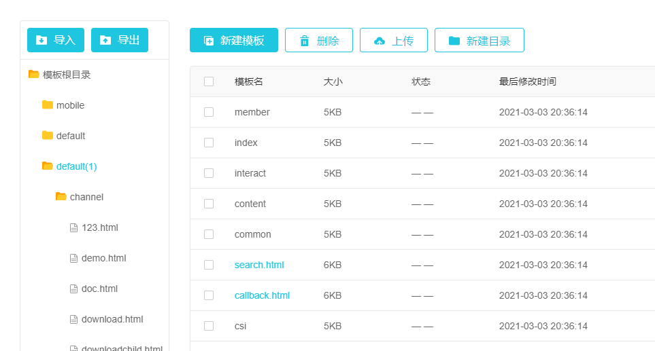Open doc.html from the tree

pyautogui.click(x=99, y=289)
